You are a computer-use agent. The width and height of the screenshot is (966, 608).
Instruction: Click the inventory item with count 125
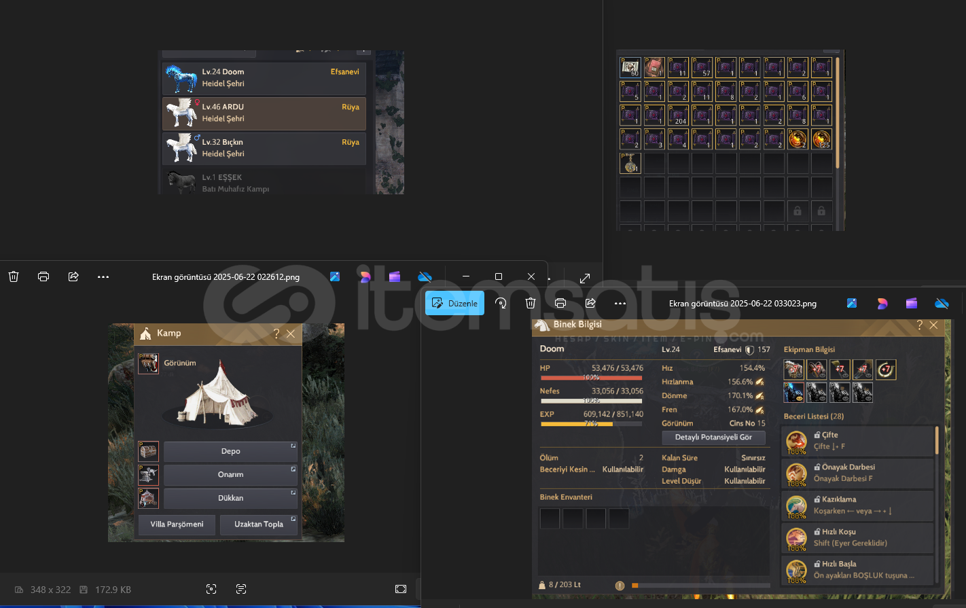point(821,139)
